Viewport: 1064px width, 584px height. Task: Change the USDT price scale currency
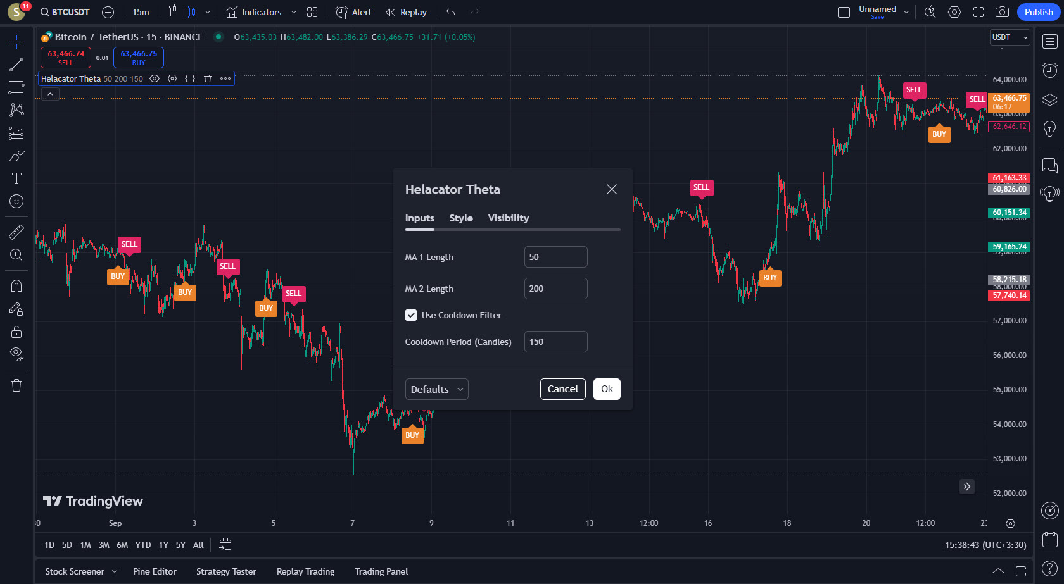pos(1010,37)
